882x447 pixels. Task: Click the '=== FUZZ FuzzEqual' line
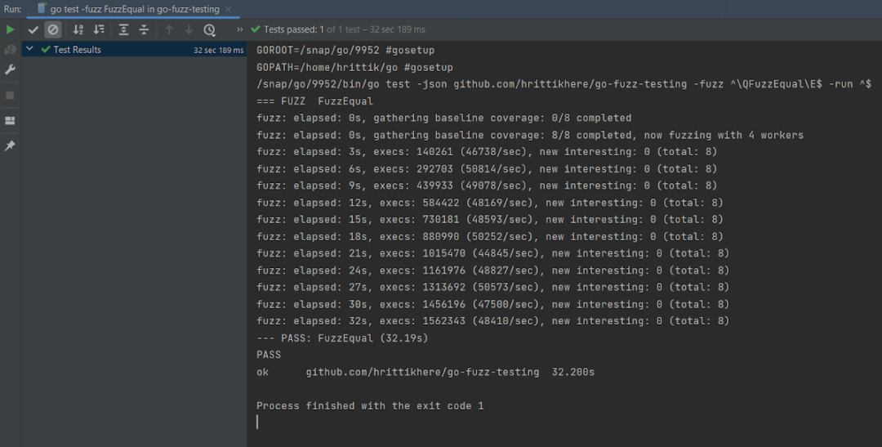314,101
